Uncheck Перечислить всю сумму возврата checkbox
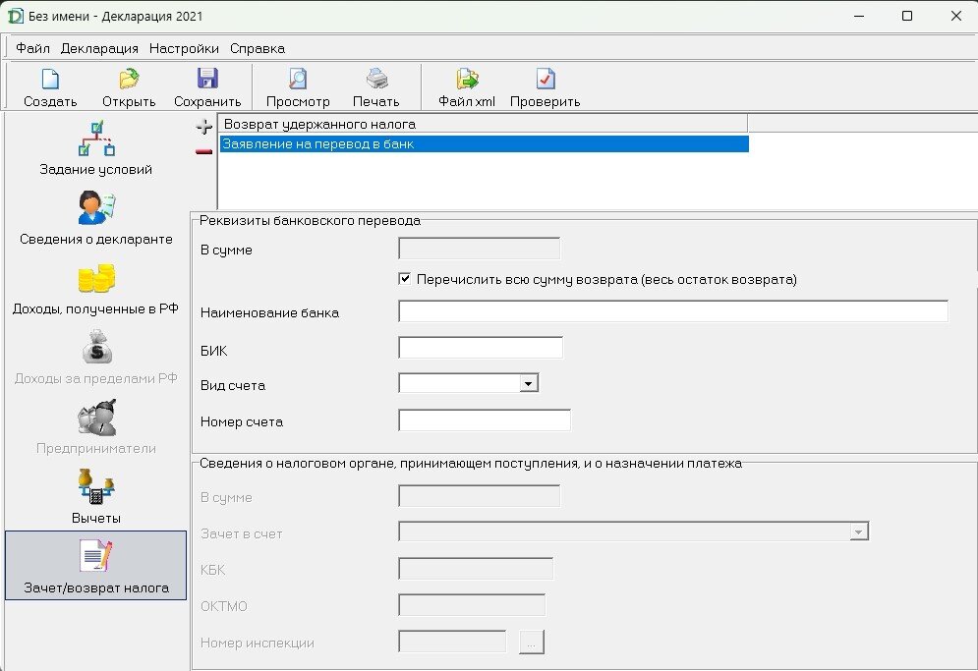 click(405, 279)
